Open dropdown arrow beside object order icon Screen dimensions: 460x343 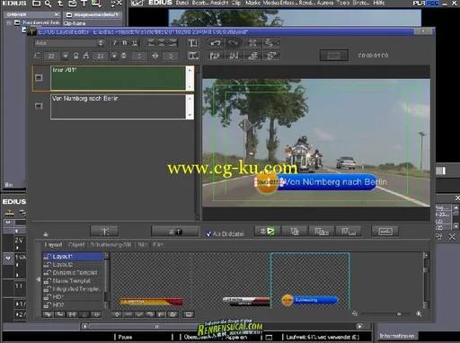click(x=278, y=43)
